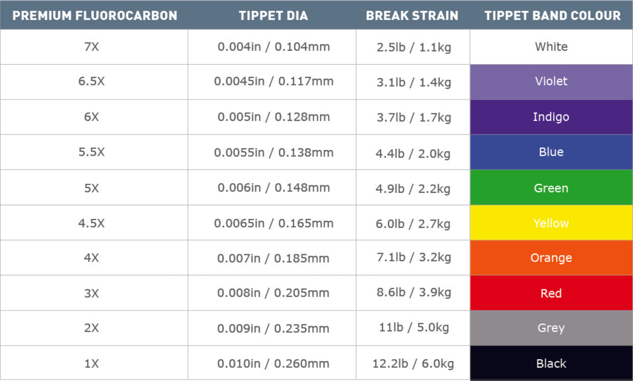Click the White tippet band cell

tap(551, 47)
